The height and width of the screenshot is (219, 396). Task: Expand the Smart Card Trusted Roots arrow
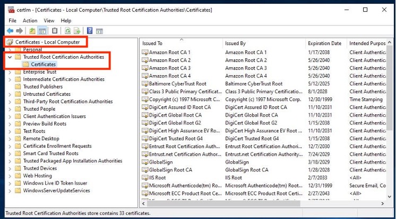pos(10,153)
